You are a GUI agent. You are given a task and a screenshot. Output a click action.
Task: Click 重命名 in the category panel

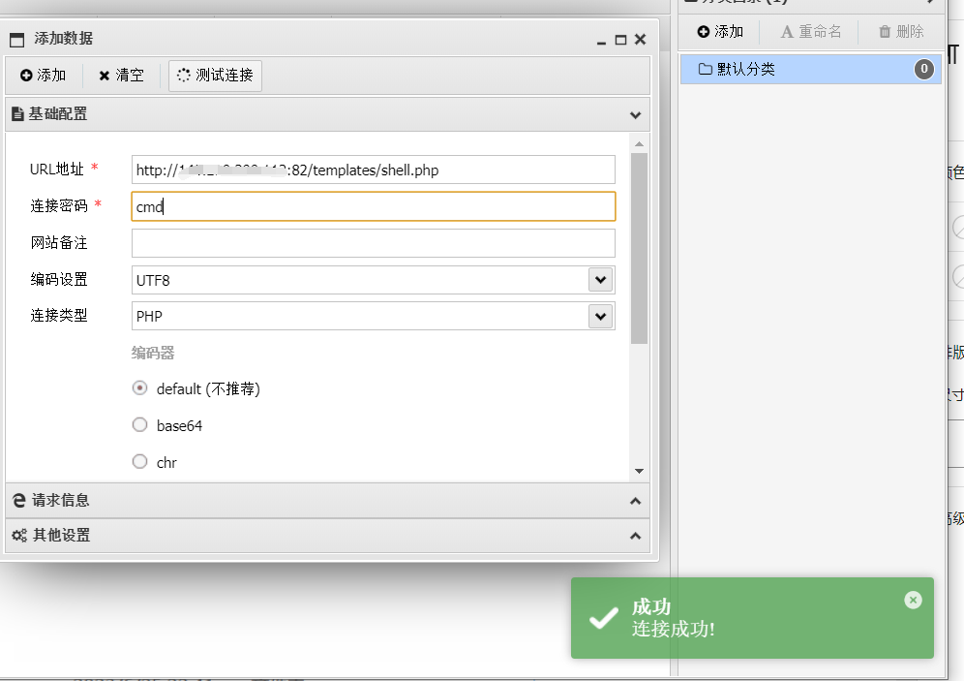pos(811,31)
